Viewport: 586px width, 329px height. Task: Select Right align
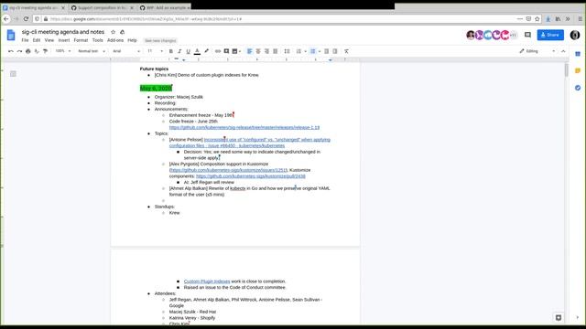[x=266, y=51]
